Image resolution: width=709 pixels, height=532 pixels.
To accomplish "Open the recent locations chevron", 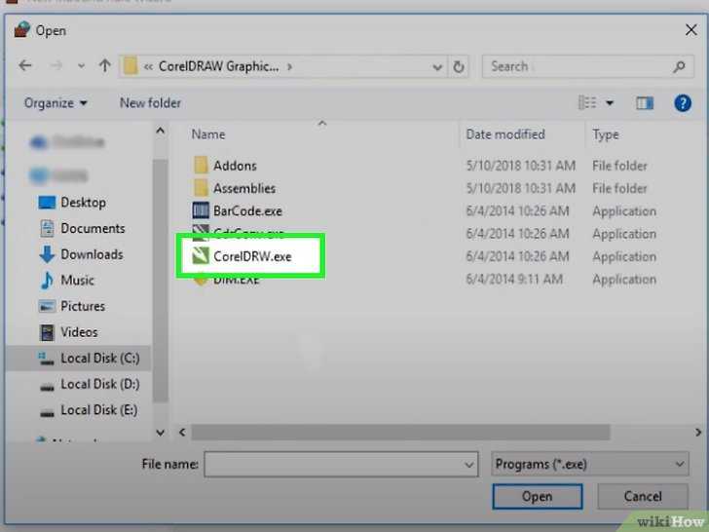I will click(81, 66).
